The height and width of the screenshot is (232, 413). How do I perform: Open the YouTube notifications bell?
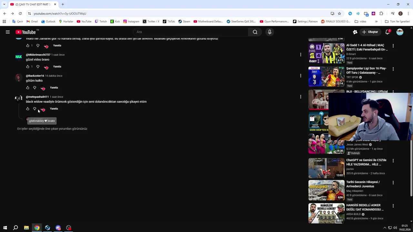[388, 32]
